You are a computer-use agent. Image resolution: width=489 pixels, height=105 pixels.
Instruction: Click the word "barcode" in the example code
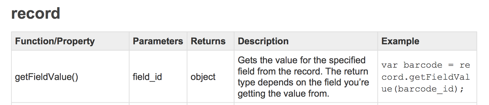423,65
